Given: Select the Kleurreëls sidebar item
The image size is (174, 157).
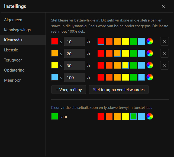Looking at the screenshot, I should (x=23, y=40).
